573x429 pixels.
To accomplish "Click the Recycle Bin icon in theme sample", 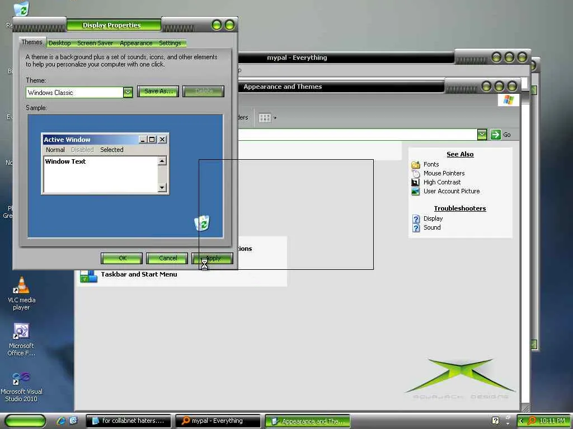I will 201,223.
